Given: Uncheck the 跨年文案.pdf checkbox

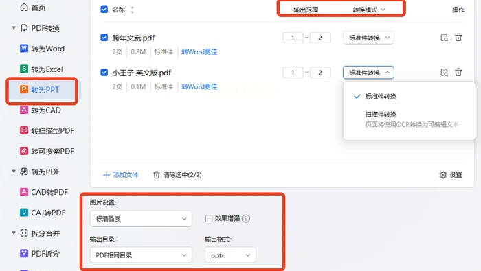Looking at the screenshot, I should [x=104, y=38].
